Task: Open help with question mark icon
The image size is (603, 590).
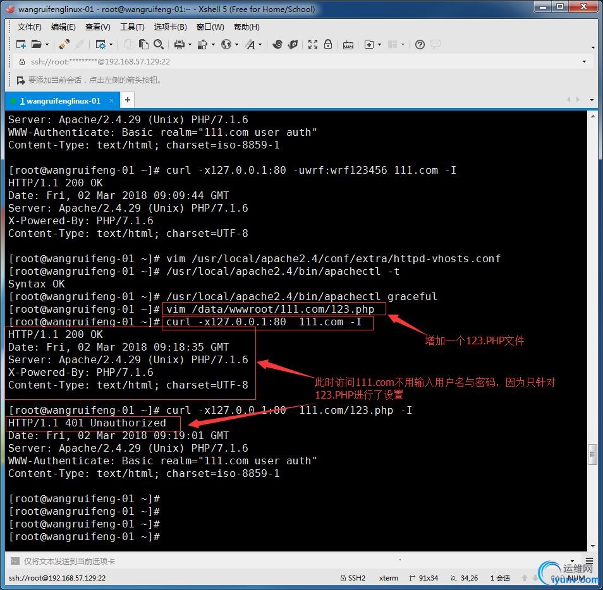Action: (x=420, y=45)
